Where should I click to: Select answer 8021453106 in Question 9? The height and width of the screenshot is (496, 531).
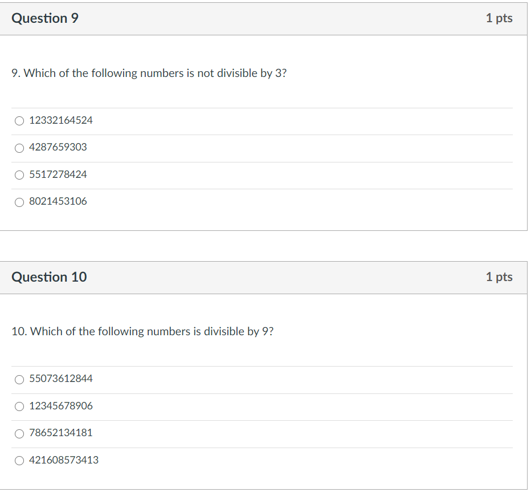19,202
